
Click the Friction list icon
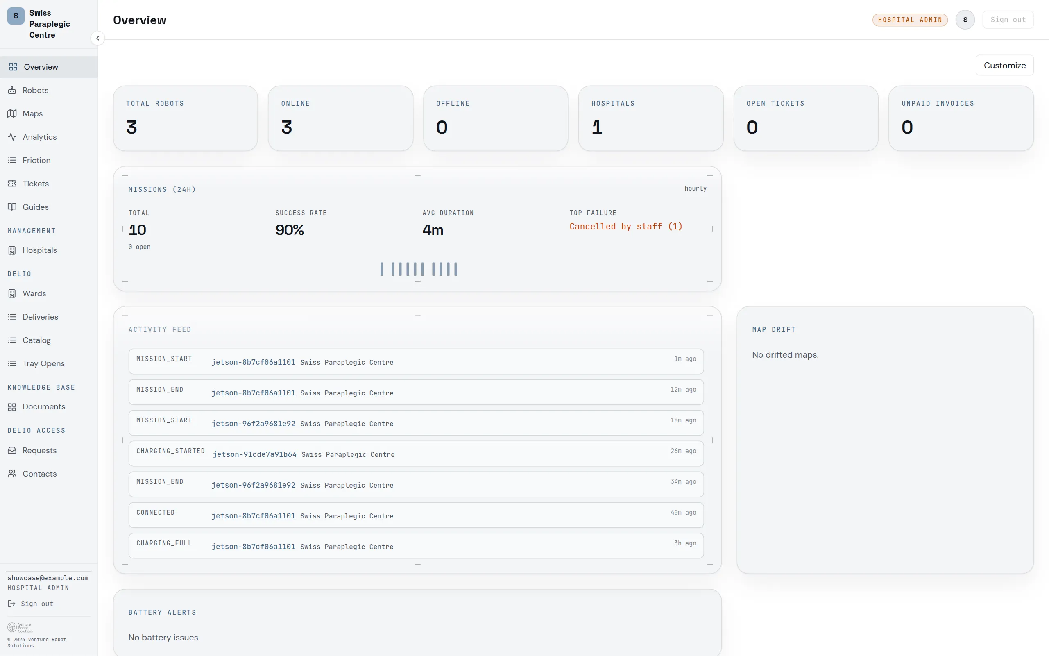12,160
